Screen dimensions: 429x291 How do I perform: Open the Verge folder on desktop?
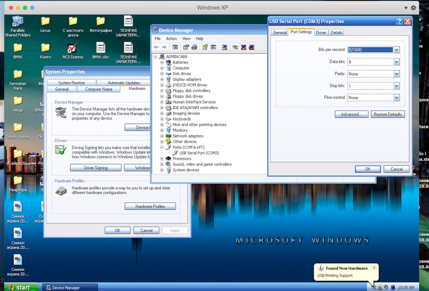[x=18, y=104]
